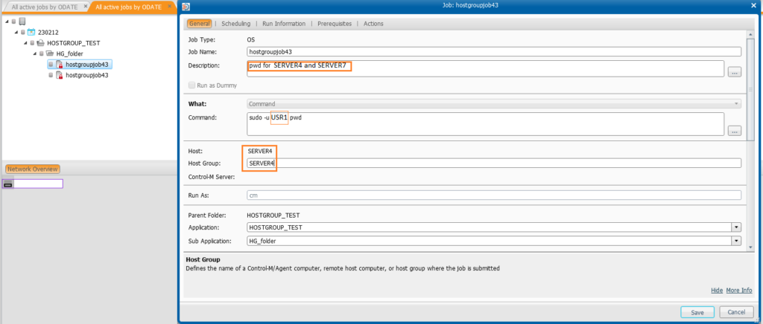Open the Actions tab

point(373,23)
